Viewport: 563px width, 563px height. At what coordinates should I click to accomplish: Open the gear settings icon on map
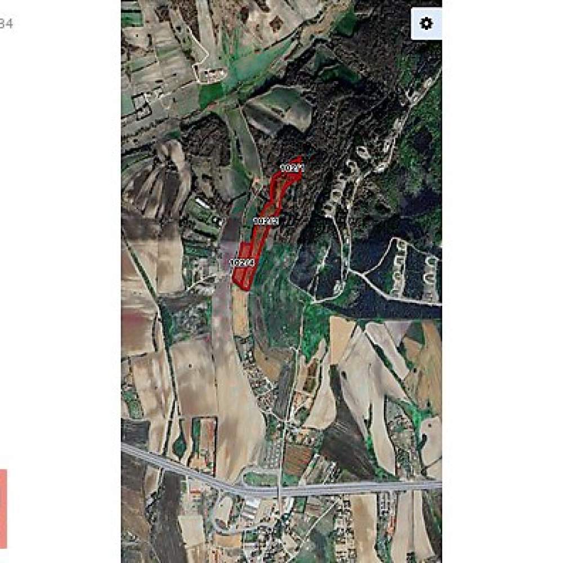(x=426, y=24)
